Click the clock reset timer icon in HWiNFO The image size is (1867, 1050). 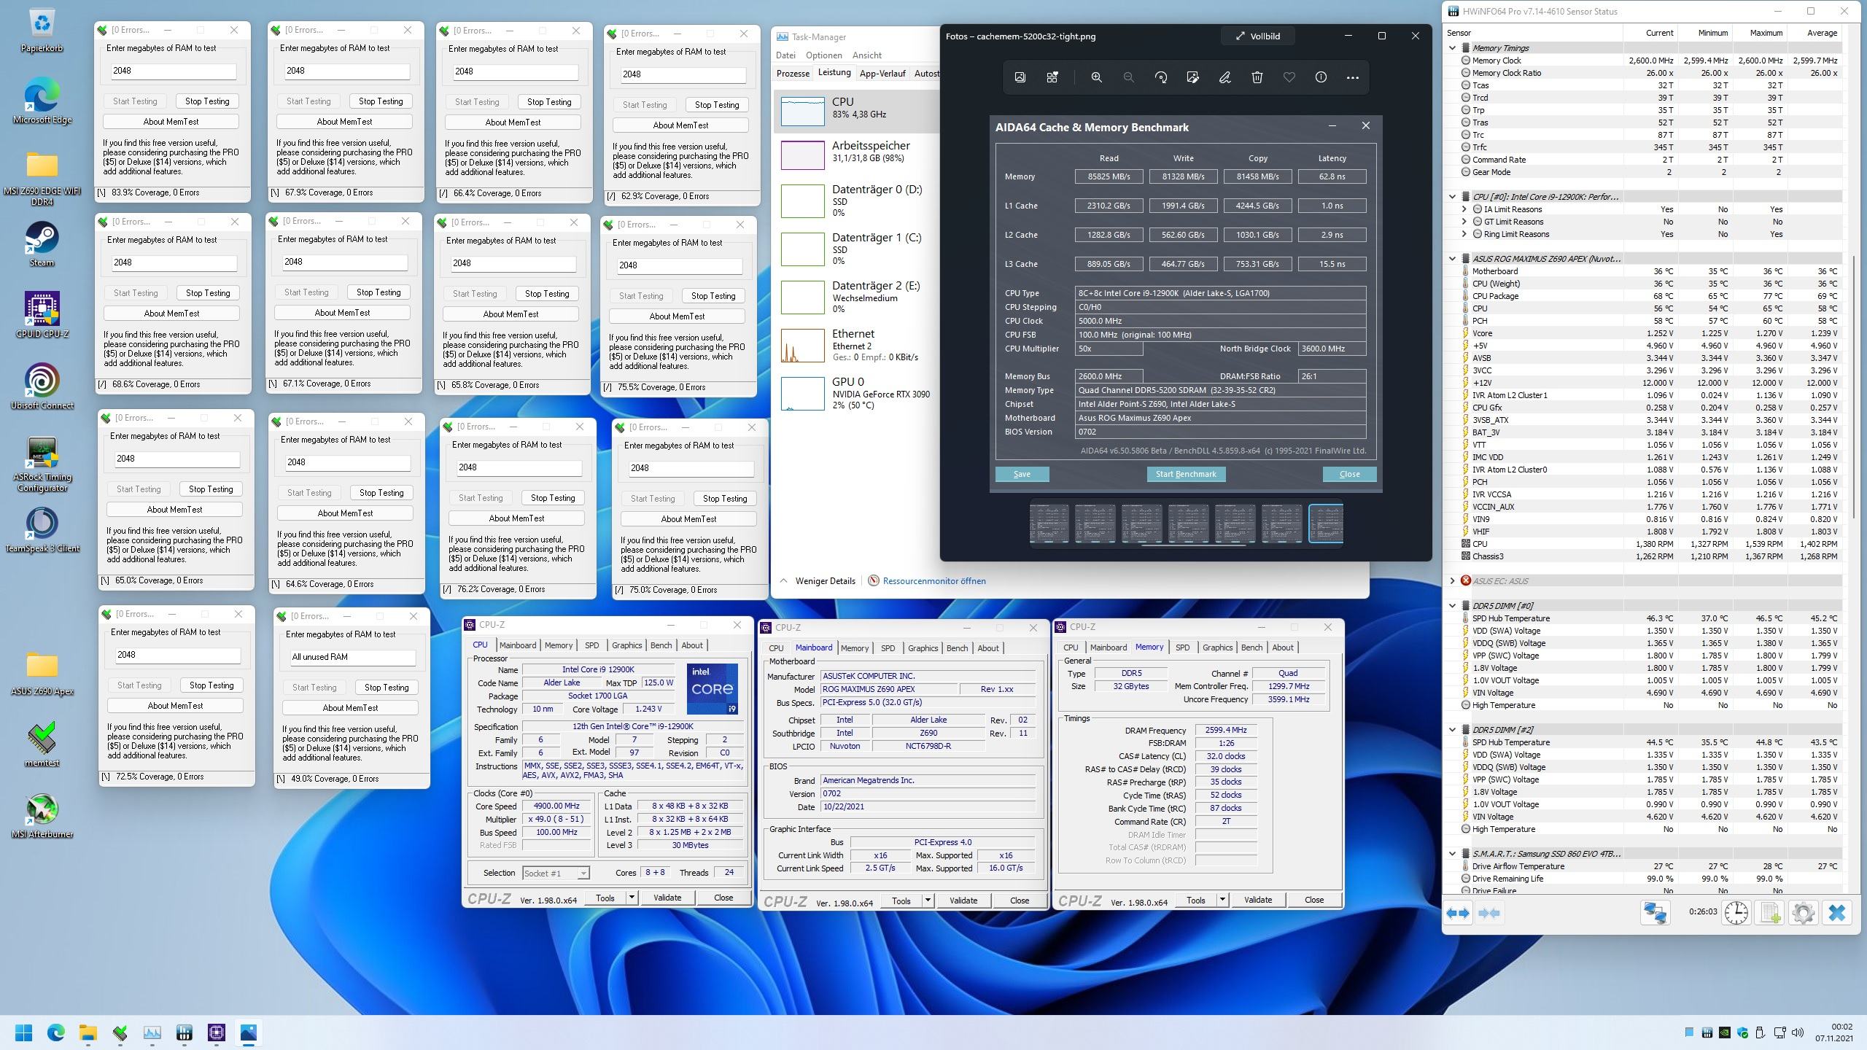click(1736, 913)
